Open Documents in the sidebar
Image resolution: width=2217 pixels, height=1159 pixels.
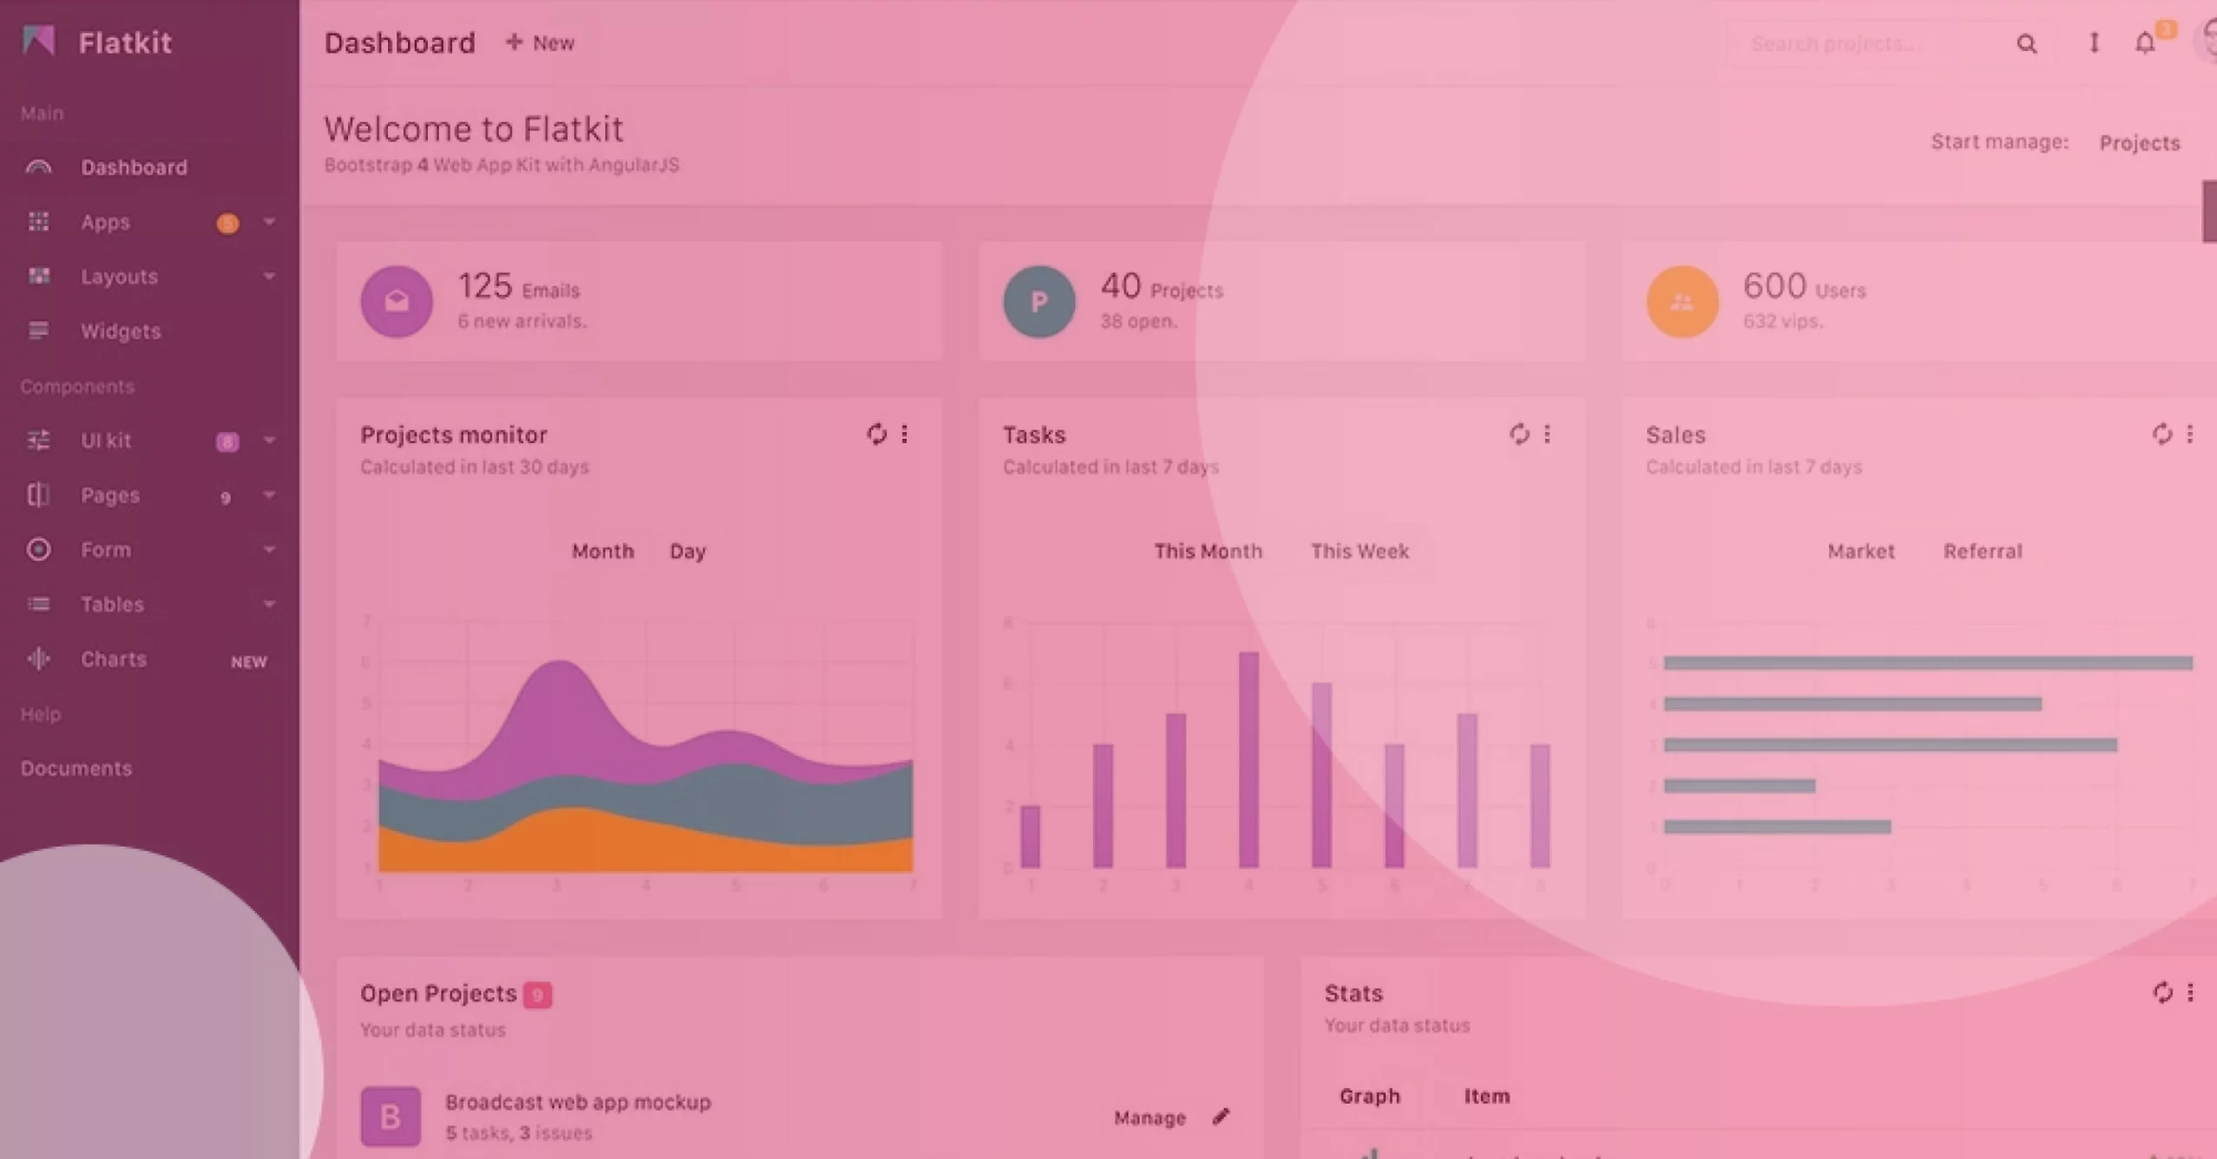76,768
